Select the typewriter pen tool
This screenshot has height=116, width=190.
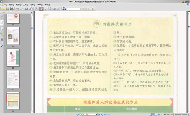point(58,9)
